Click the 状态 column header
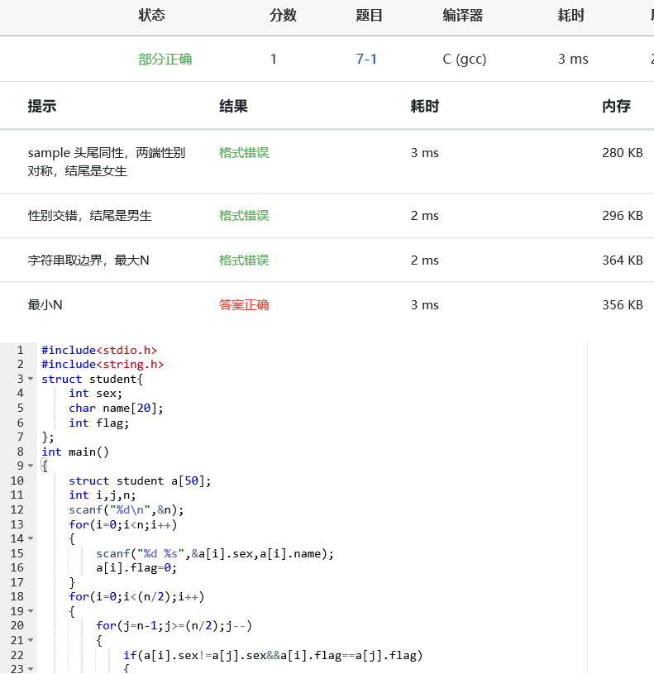Screen dimensions: 654x674 coord(151,16)
